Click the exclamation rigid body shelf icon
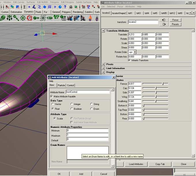Screen dimensions: 196x176 [x=83, y=18]
